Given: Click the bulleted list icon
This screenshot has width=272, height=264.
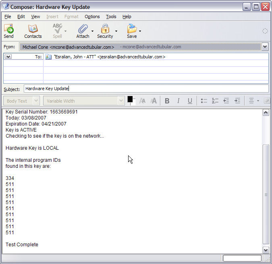Looking at the screenshot, I should point(204,101).
